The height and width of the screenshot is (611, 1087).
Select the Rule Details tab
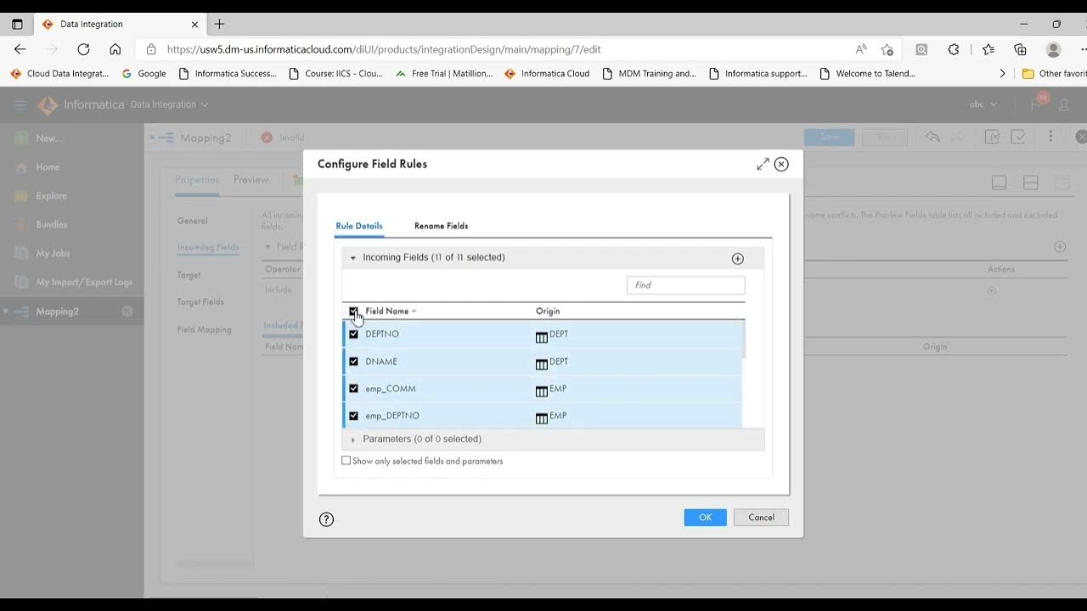(x=359, y=226)
